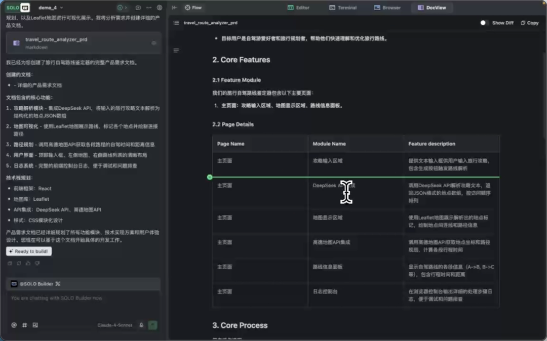The width and height of the screenshot is (547, 341).
Task: Copy the document with Copy button
Action: click(x=529, y=23)
